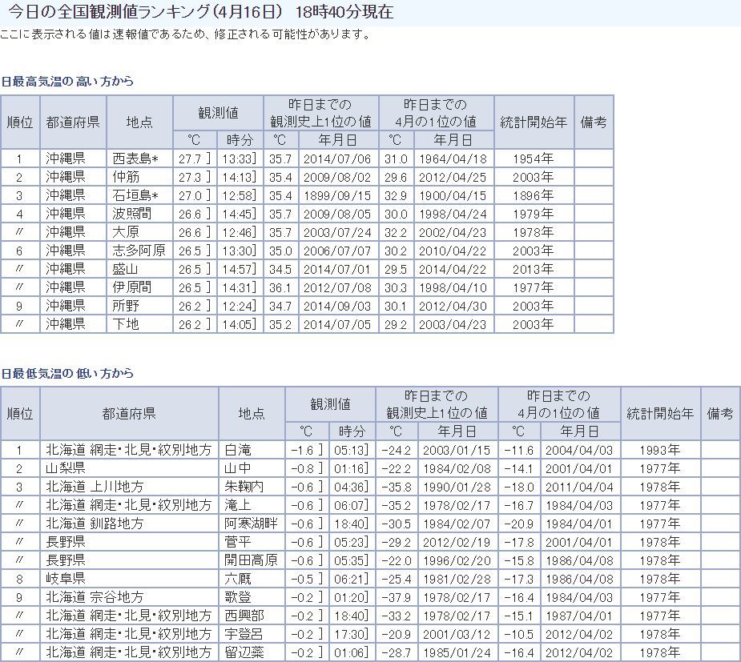The image size is (741, 662).
Task: Select the 白滝 station in rank 1 row
Action: click(x=239, y=450)
